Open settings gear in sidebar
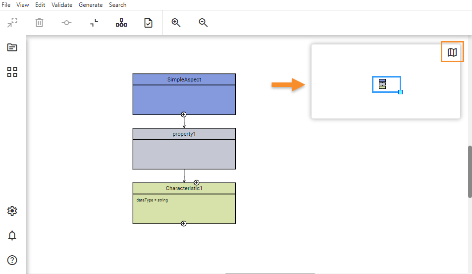The image size is (472, 274). (12, 211)
